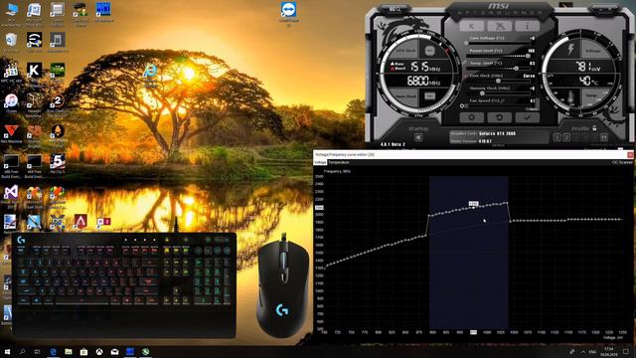Open Mail app from the taskbar
636x358 pixels.
pos(114,351)
